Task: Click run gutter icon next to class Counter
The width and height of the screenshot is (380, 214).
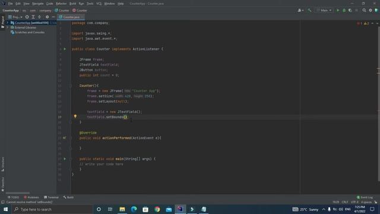Action: point(65,49)
